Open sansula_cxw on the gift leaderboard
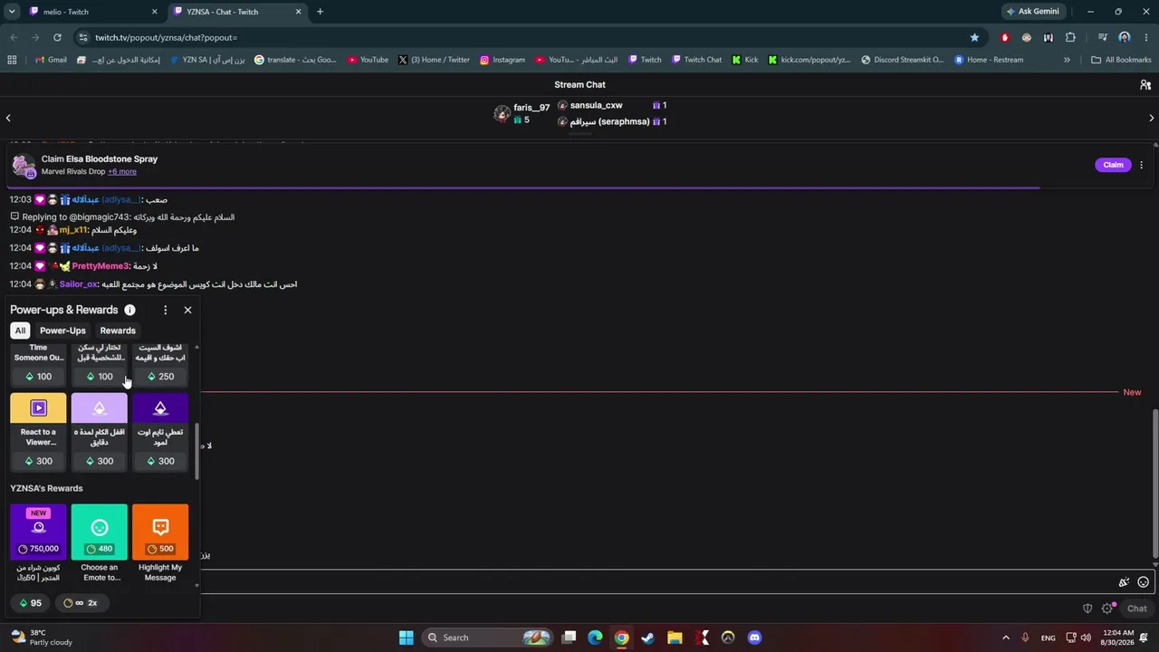This screenshot has height=652, width=1159. click(x=596, y=105)
